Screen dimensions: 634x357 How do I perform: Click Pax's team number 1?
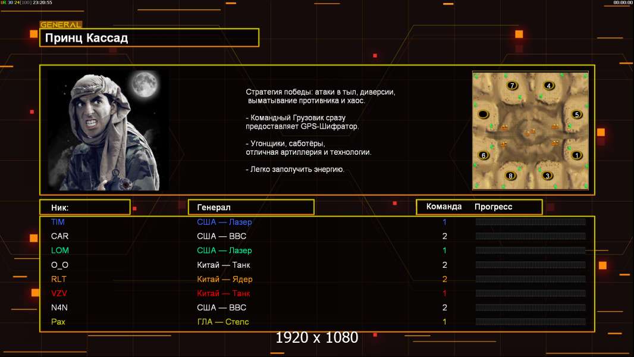[444, 322]
